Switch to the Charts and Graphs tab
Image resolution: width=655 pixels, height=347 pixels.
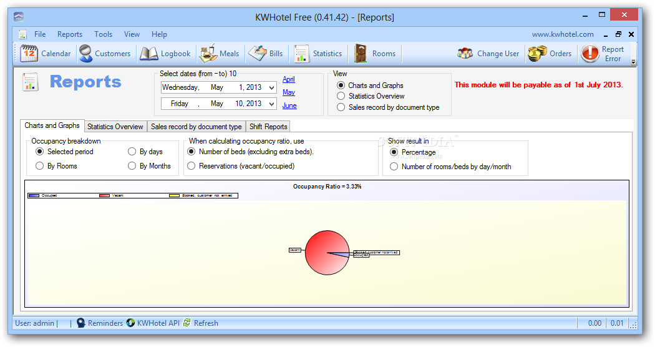pyautogui.click(x=52, y=125)
